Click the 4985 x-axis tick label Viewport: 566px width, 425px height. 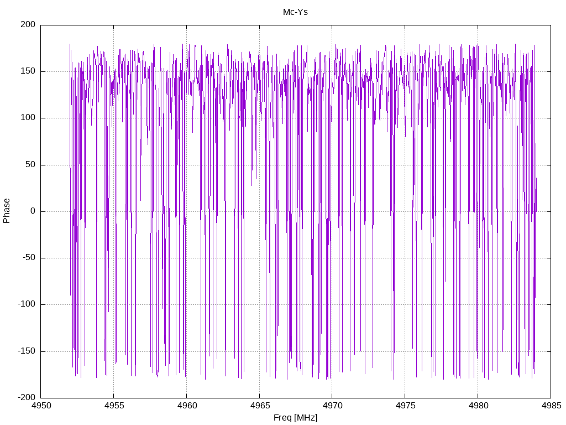coord(551,406)
